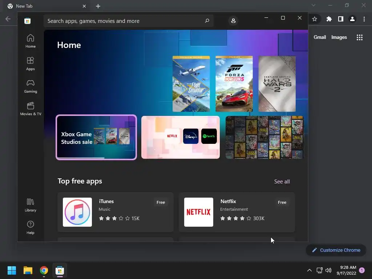Open Help in Store sidebar
Image resolution: width=372 pixels, height=279 pixels.
pos(31,228)
